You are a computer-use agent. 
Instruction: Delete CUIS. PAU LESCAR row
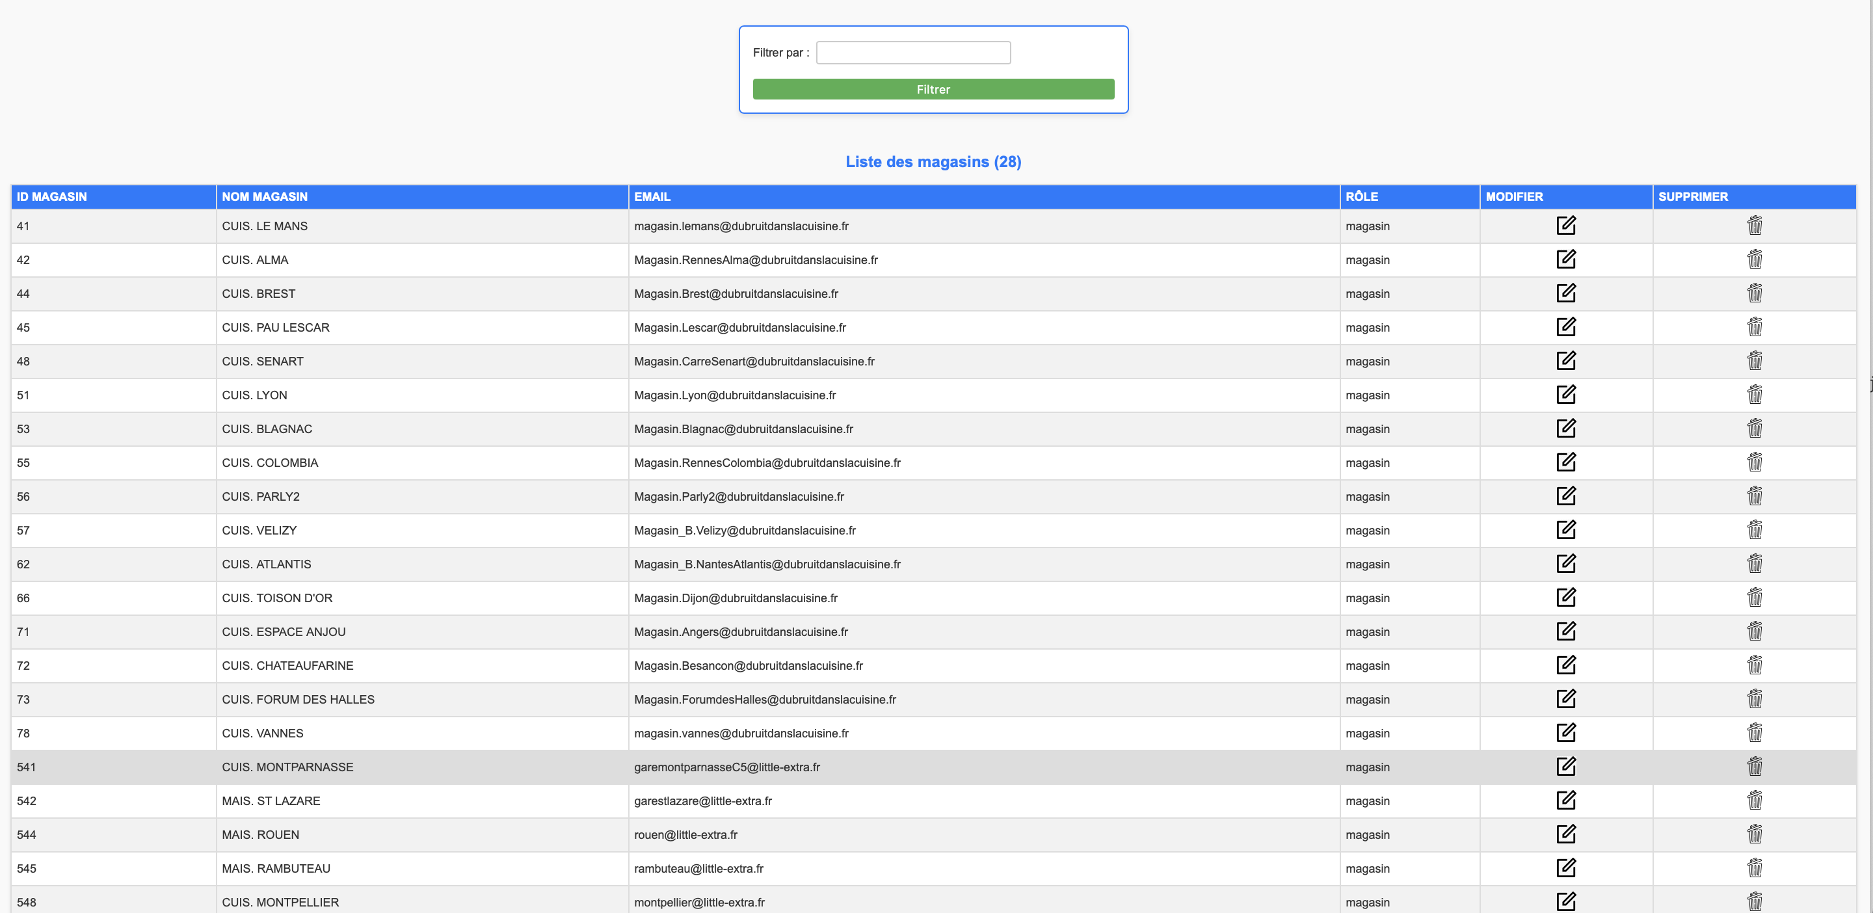point(1755,327)
